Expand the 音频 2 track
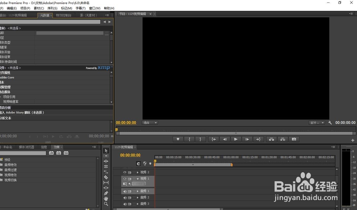Image resolution: width=357 pixels, height=210 pixels. [137, 198]
